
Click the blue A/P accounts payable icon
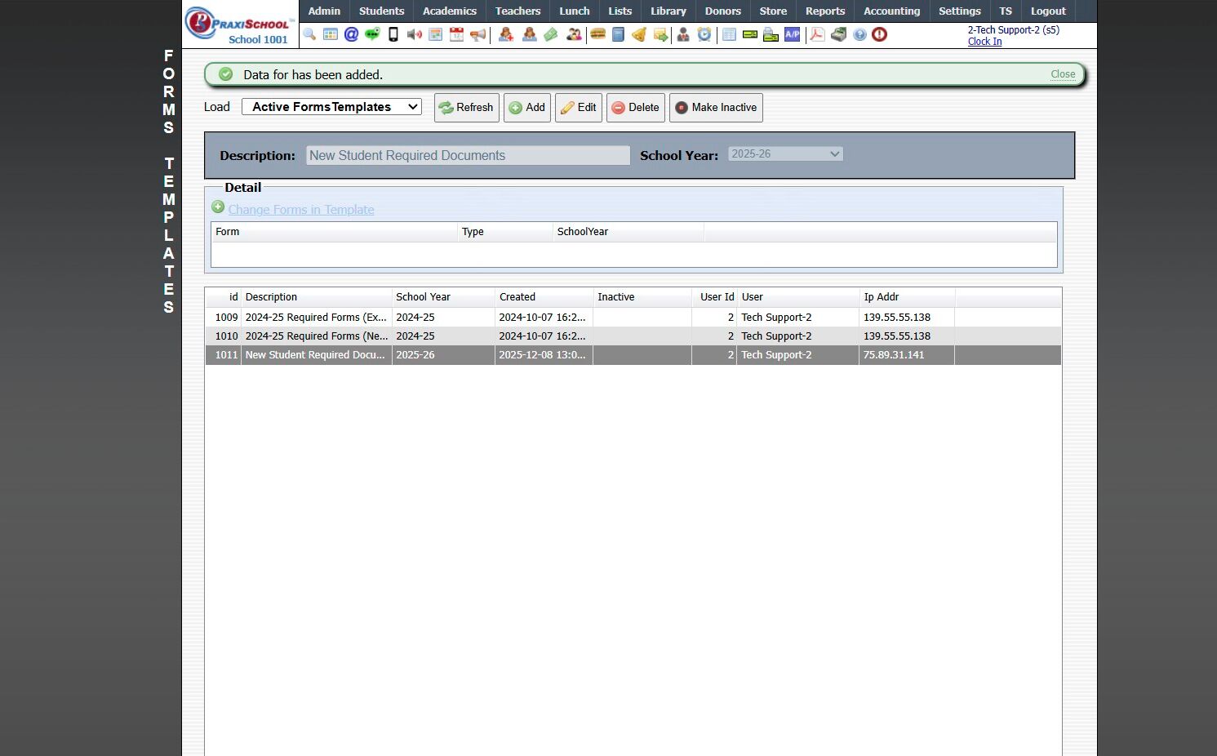[x=792, y=34]
